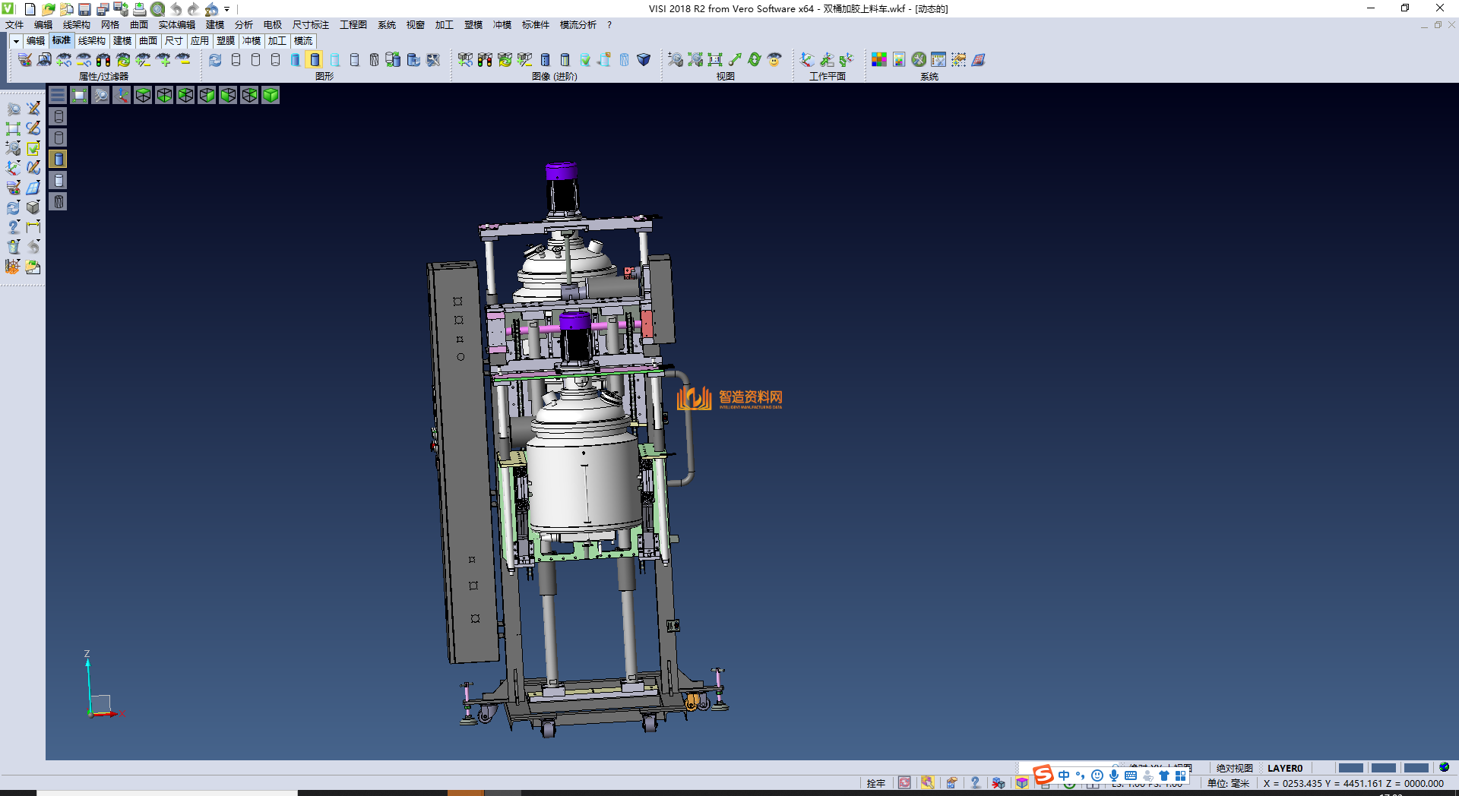Click the 单位: 毫米 units status field
Viewport: 1459px width, 796px height.
(1228, 783)
